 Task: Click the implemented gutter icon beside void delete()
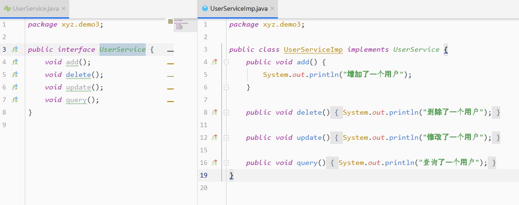point(15,75)
